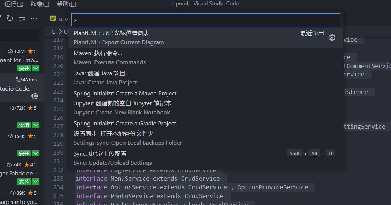
Task: Click download icon beside 154K
Action: click(11, 136)
